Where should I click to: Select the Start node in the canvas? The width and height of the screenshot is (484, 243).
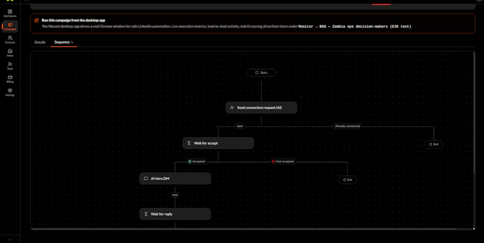pos(261,73)
